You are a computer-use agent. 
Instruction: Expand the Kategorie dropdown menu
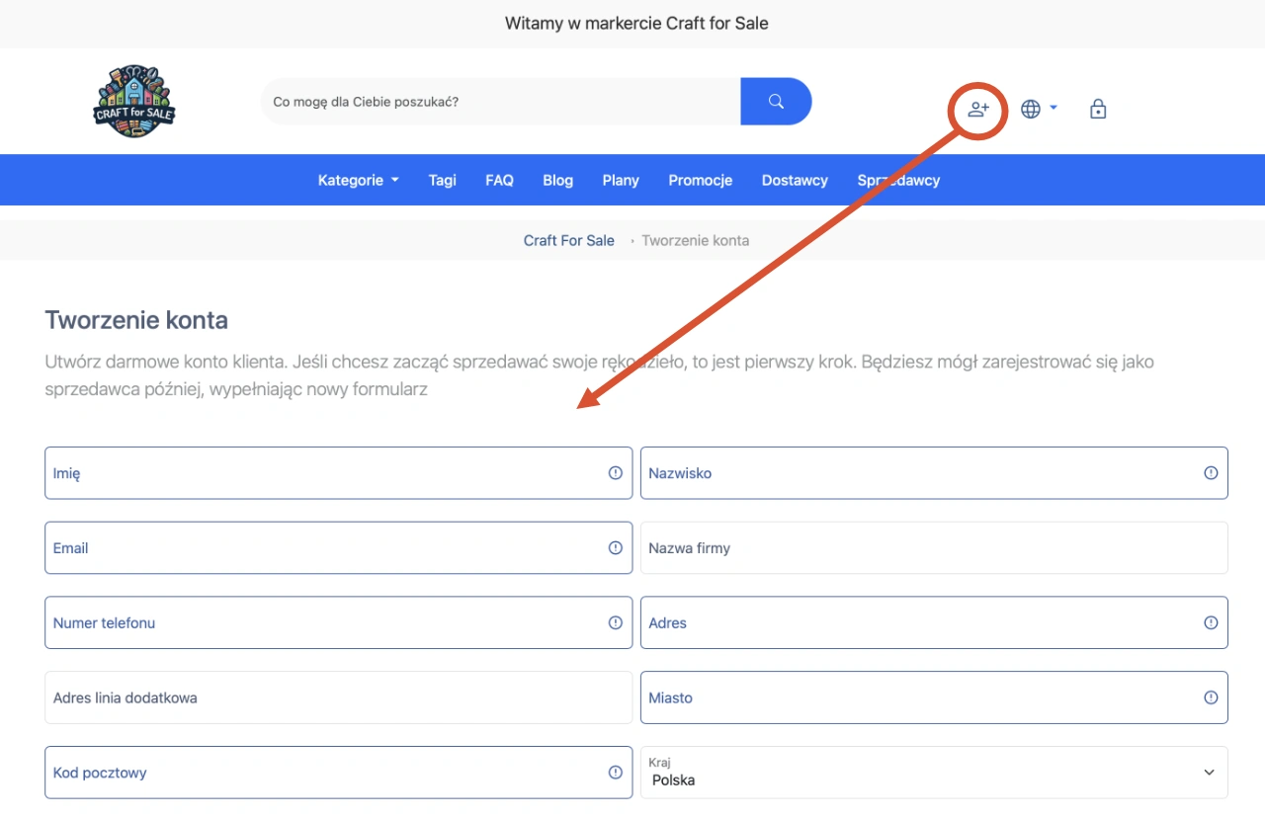pos(358,180)
